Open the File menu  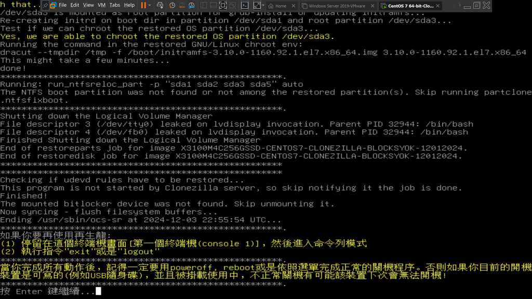pos(62,5)
